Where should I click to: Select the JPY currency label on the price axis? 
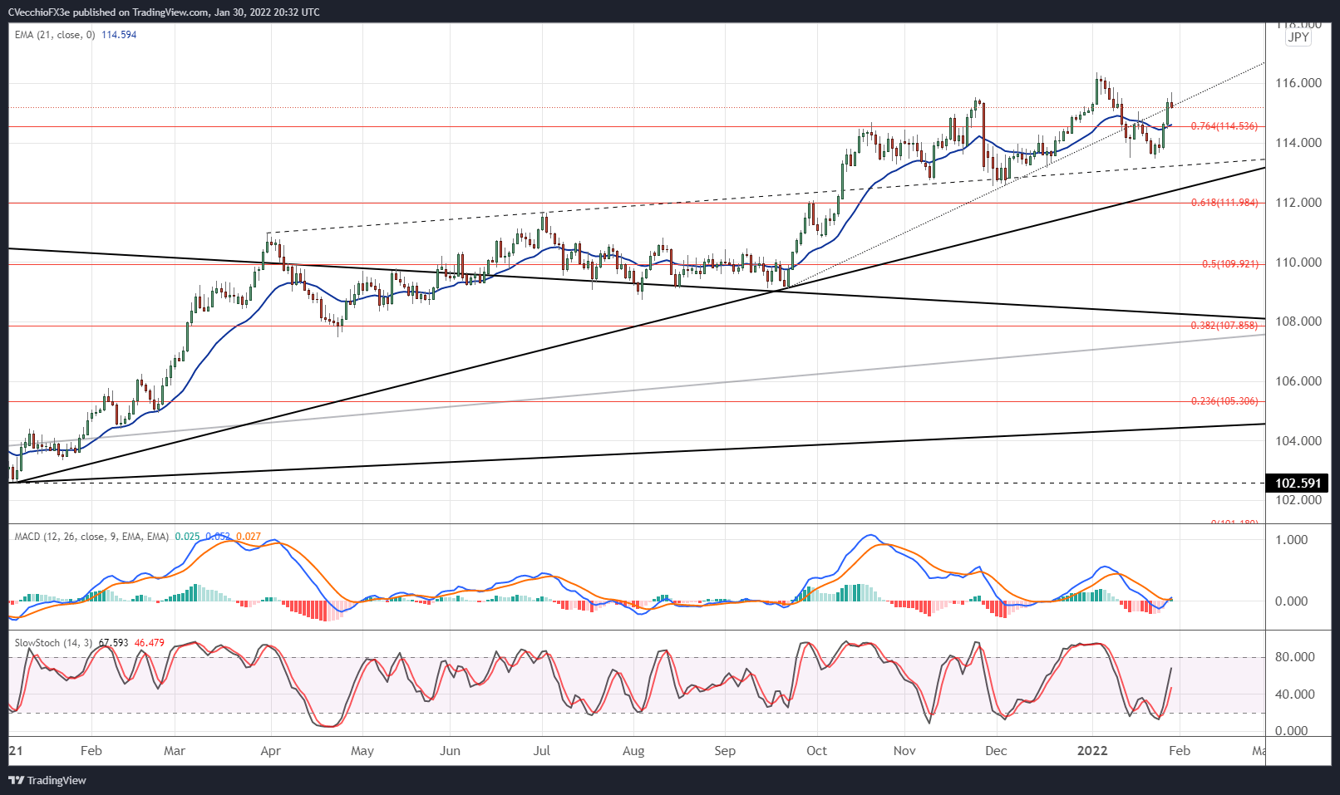1298,37
